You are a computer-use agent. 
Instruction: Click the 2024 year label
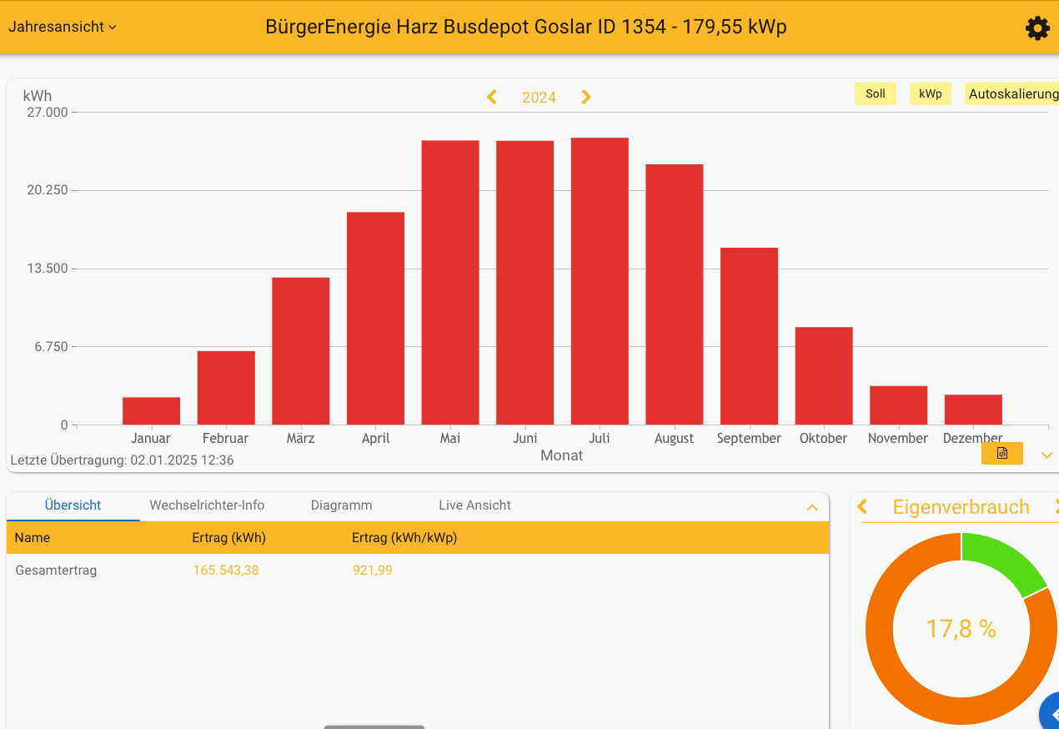coord(539,98)
